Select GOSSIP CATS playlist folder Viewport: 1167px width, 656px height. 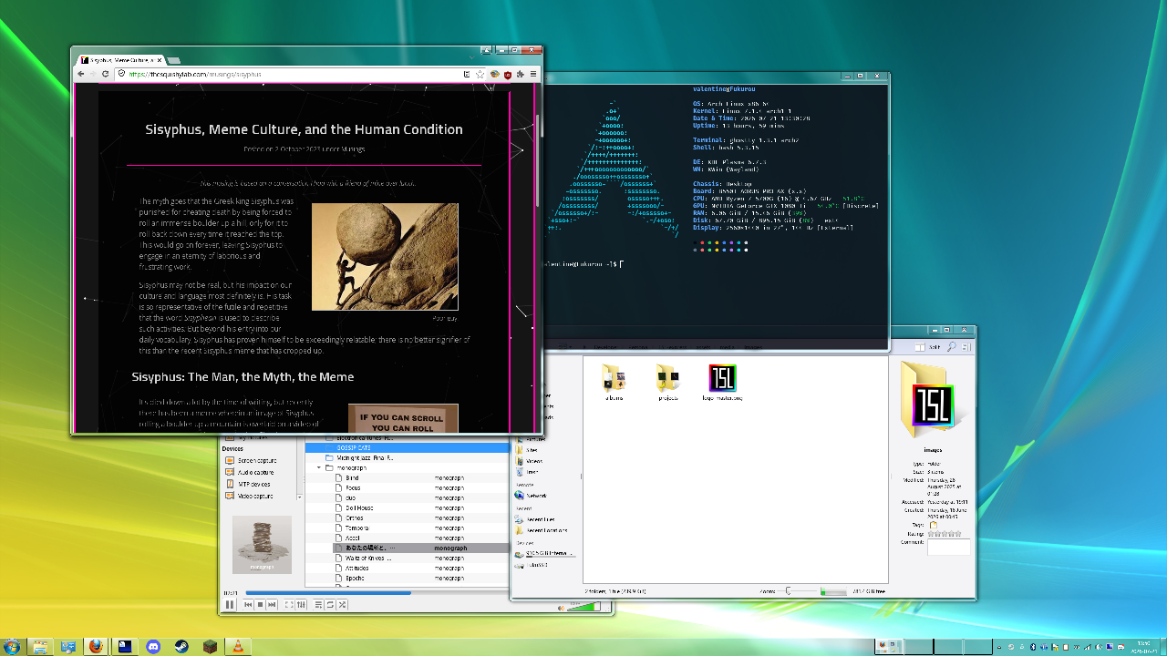pos(408,447)
